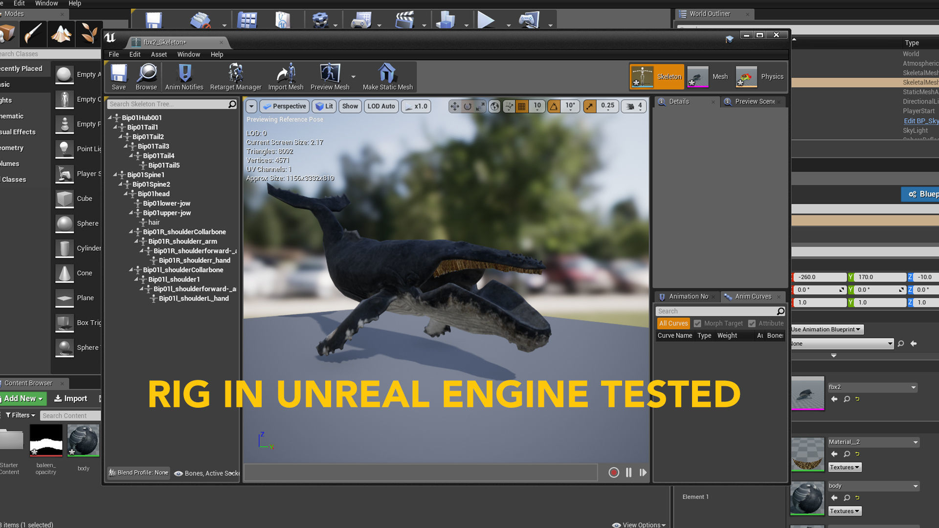Click Import in Content Browser
Screen dimensions: 939x528
click(70, 399)
